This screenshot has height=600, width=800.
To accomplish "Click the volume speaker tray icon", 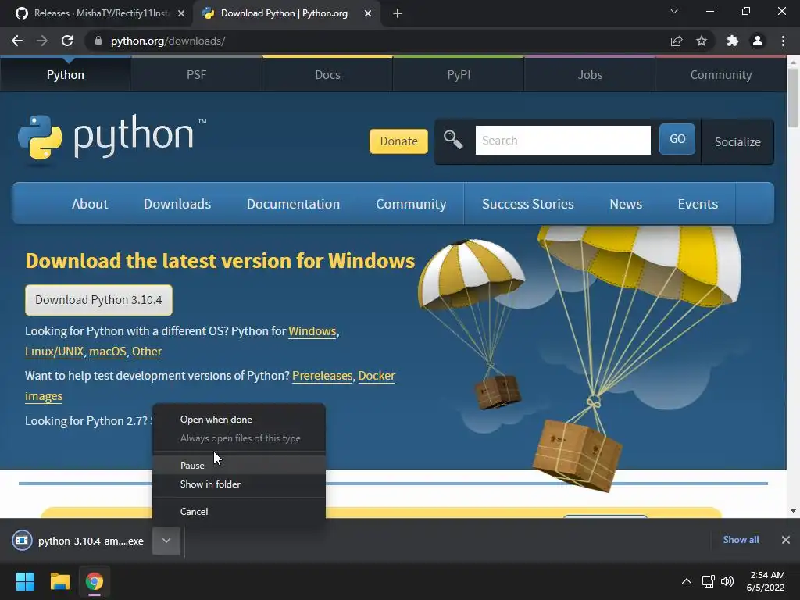I will pyautogui.click(x=727, y=581).
